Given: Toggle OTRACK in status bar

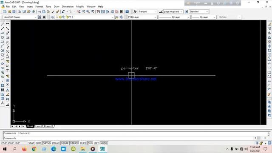Looking at the screenshot, I should (74, 143).
